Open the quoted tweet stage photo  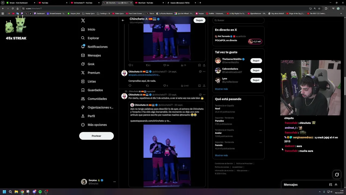167,156
